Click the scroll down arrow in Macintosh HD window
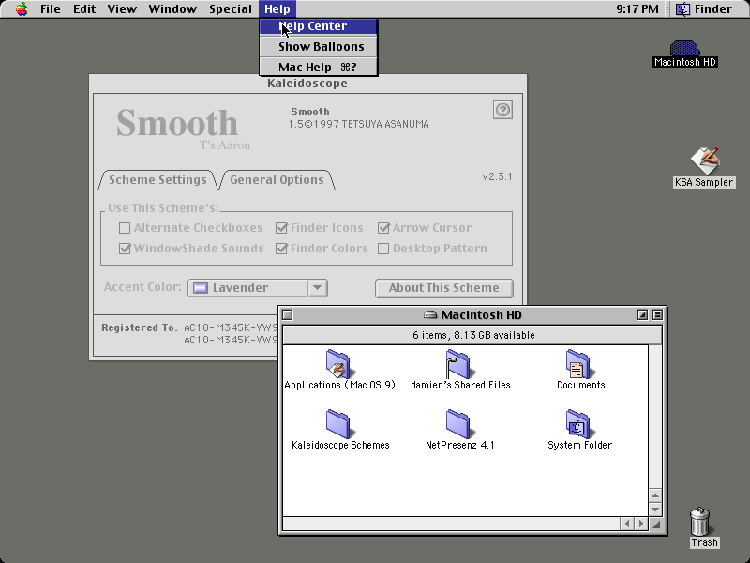Viewport: 750px width, 563px height. [655, 510]
